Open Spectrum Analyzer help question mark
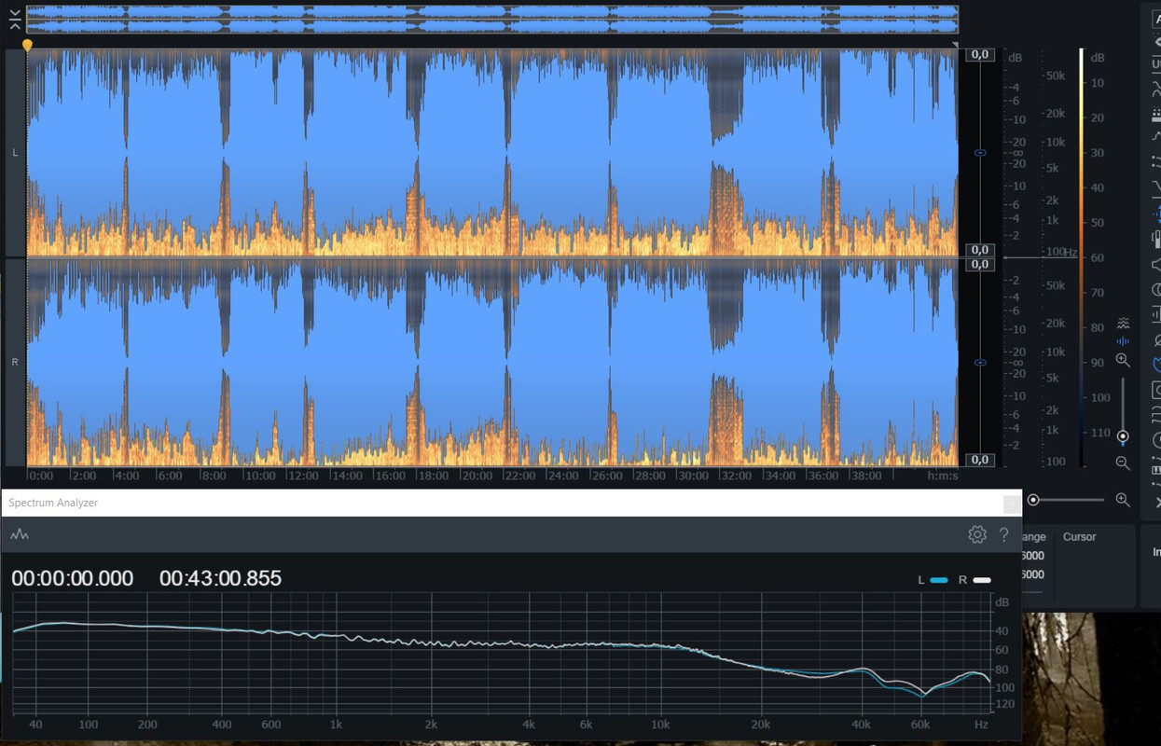The height and width of the screenshot is (746, 1161). click(1004, 534)
